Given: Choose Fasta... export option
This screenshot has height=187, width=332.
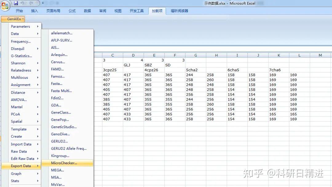Looking at the screenshot, I should click(67, 83).
